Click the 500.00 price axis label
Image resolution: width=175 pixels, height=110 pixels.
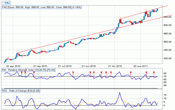167,25
